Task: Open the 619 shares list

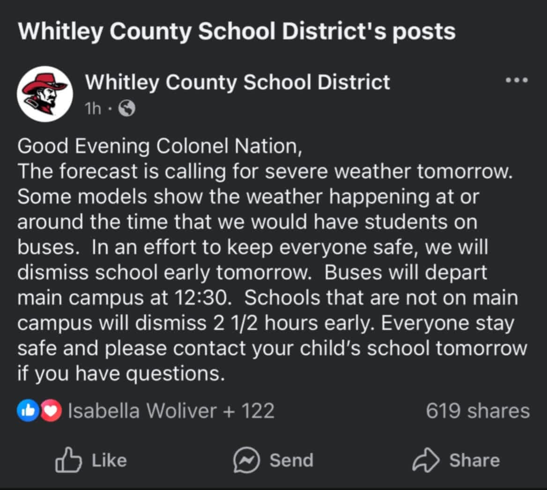Action: [478, 410]
